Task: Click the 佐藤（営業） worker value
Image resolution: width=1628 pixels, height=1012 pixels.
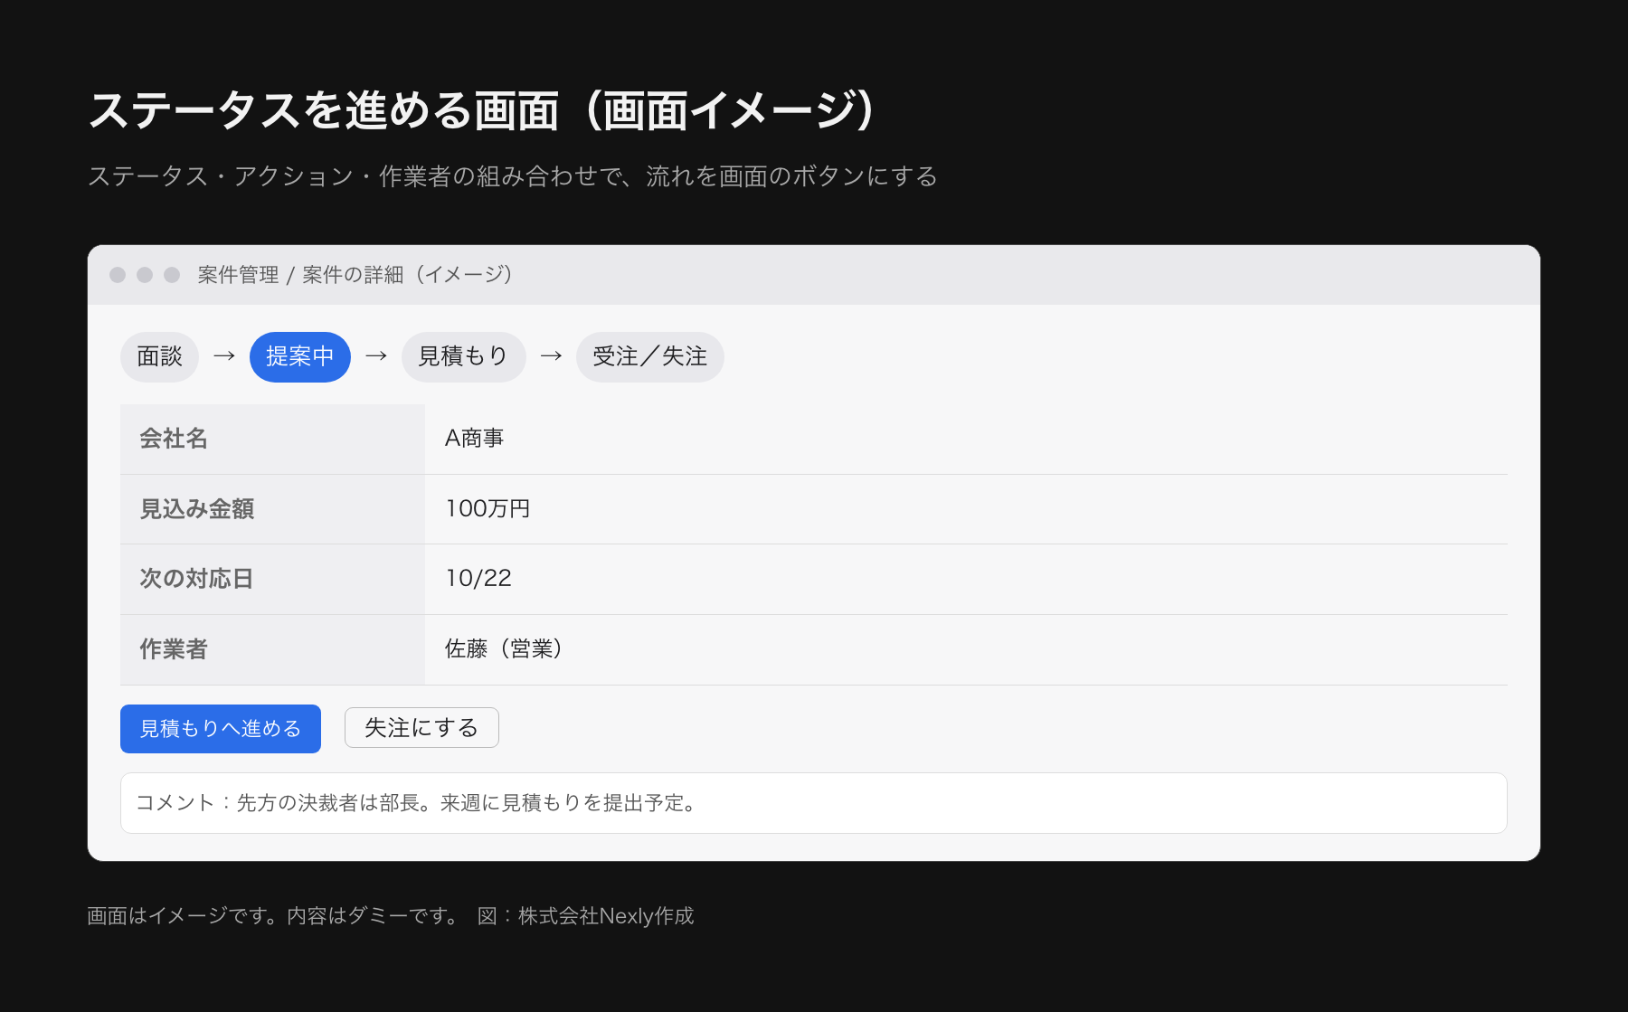Action: click(504, 649)
